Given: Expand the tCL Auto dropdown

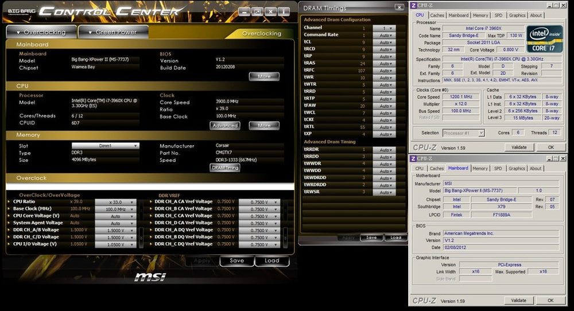Looking at the screenshot, I should [x=384, y=42].
